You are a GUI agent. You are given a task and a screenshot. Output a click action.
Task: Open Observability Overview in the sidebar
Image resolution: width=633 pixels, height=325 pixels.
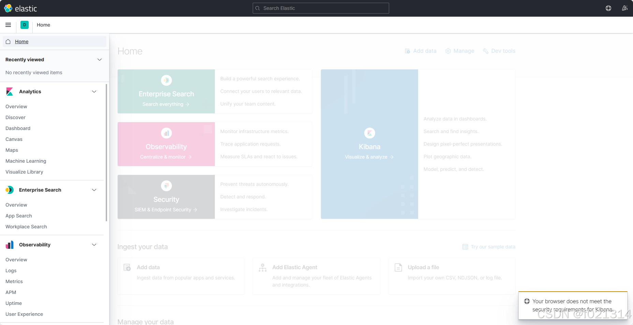[x=16, y=260]
